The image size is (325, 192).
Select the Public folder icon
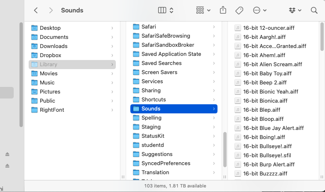pos(34,101)
